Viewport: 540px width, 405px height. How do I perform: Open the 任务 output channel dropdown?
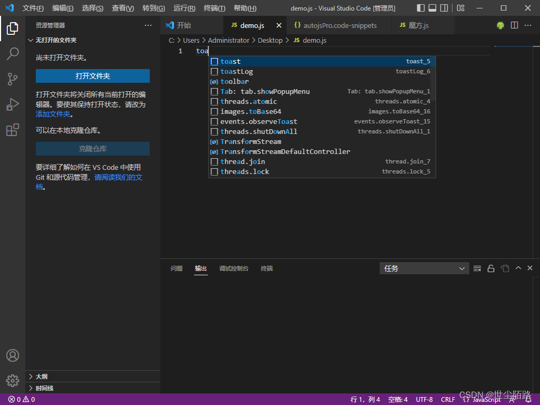pyautogui.click(x=424, y=268)
